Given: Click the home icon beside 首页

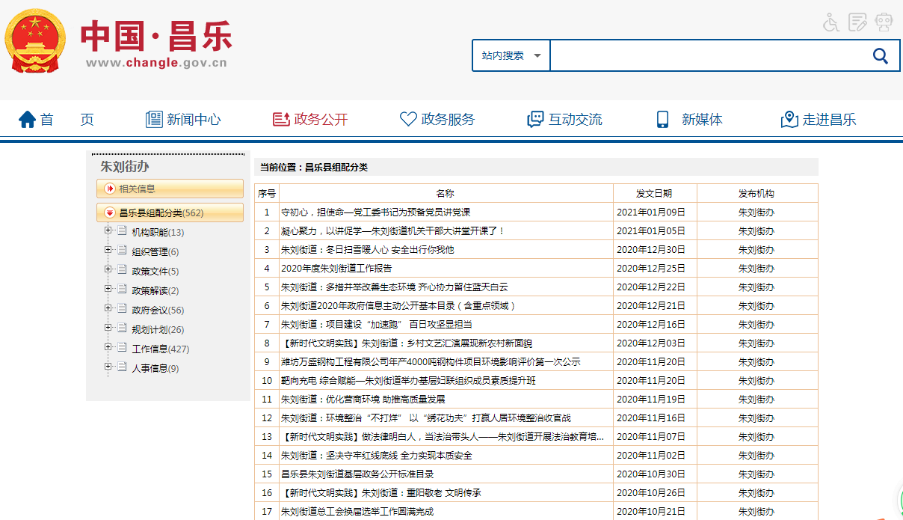Looking at the screenshot, I should tap(28, 120).
